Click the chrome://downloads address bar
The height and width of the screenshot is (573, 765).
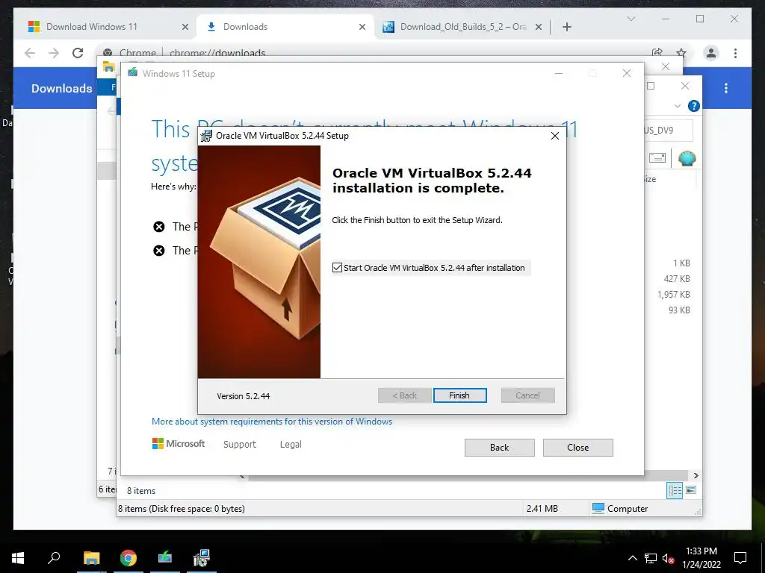pyautogui.click(x=217, y=53)
